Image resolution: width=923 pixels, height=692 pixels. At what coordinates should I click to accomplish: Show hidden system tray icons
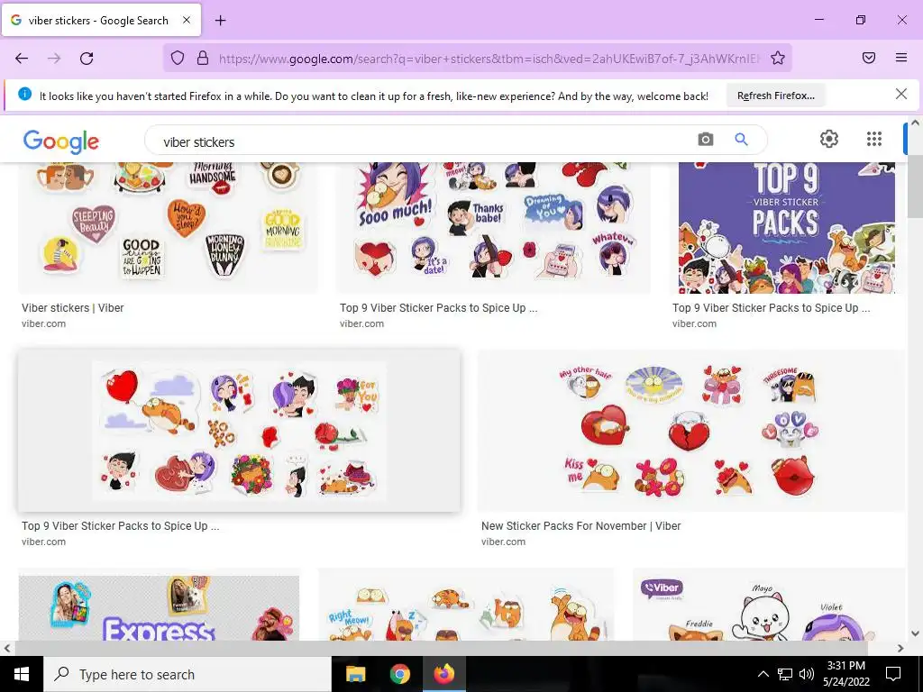pos(763,674)
